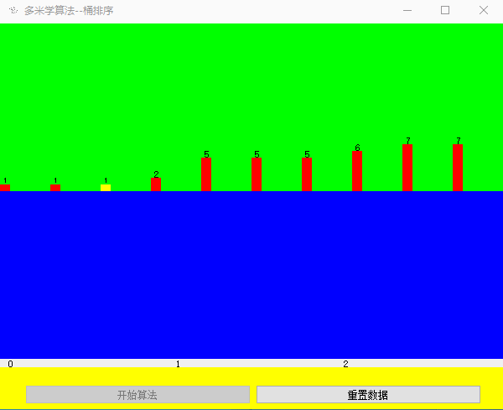
Task: Maximize the 桶排序 window
Action: (x=445, y=11)
